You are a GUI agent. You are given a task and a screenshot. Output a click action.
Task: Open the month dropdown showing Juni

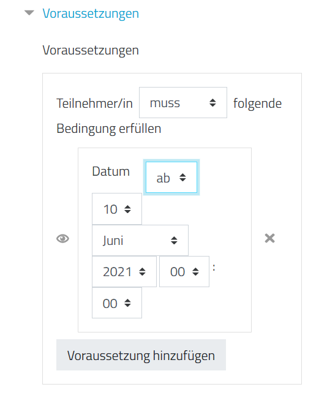140,240
